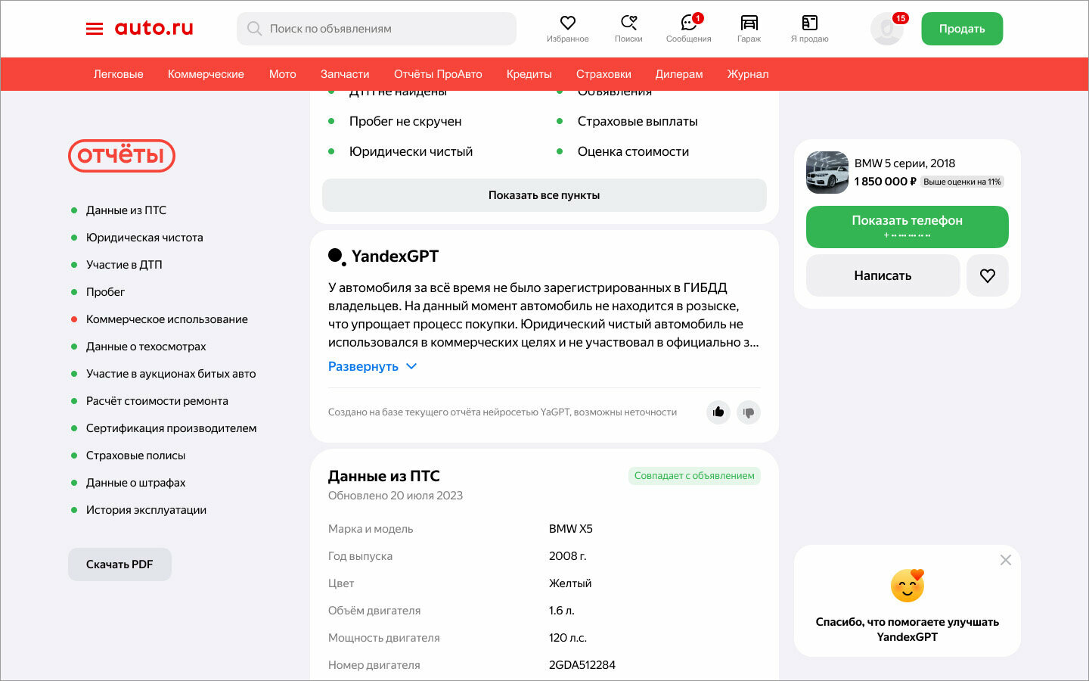Click the Скачать PDF button
This screenshot has width=1089, height=681.
click(x=119, y=564)
